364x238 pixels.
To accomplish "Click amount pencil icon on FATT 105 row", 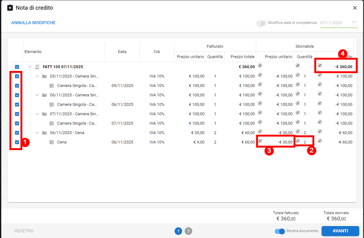I will click(x=320, y=66).
